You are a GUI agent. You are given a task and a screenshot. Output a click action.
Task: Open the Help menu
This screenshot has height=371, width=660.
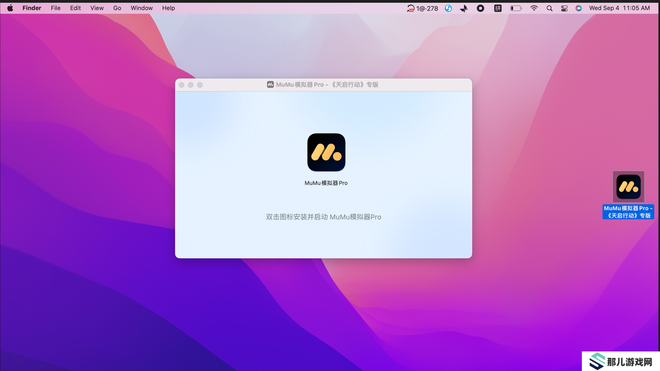point(168,8)
